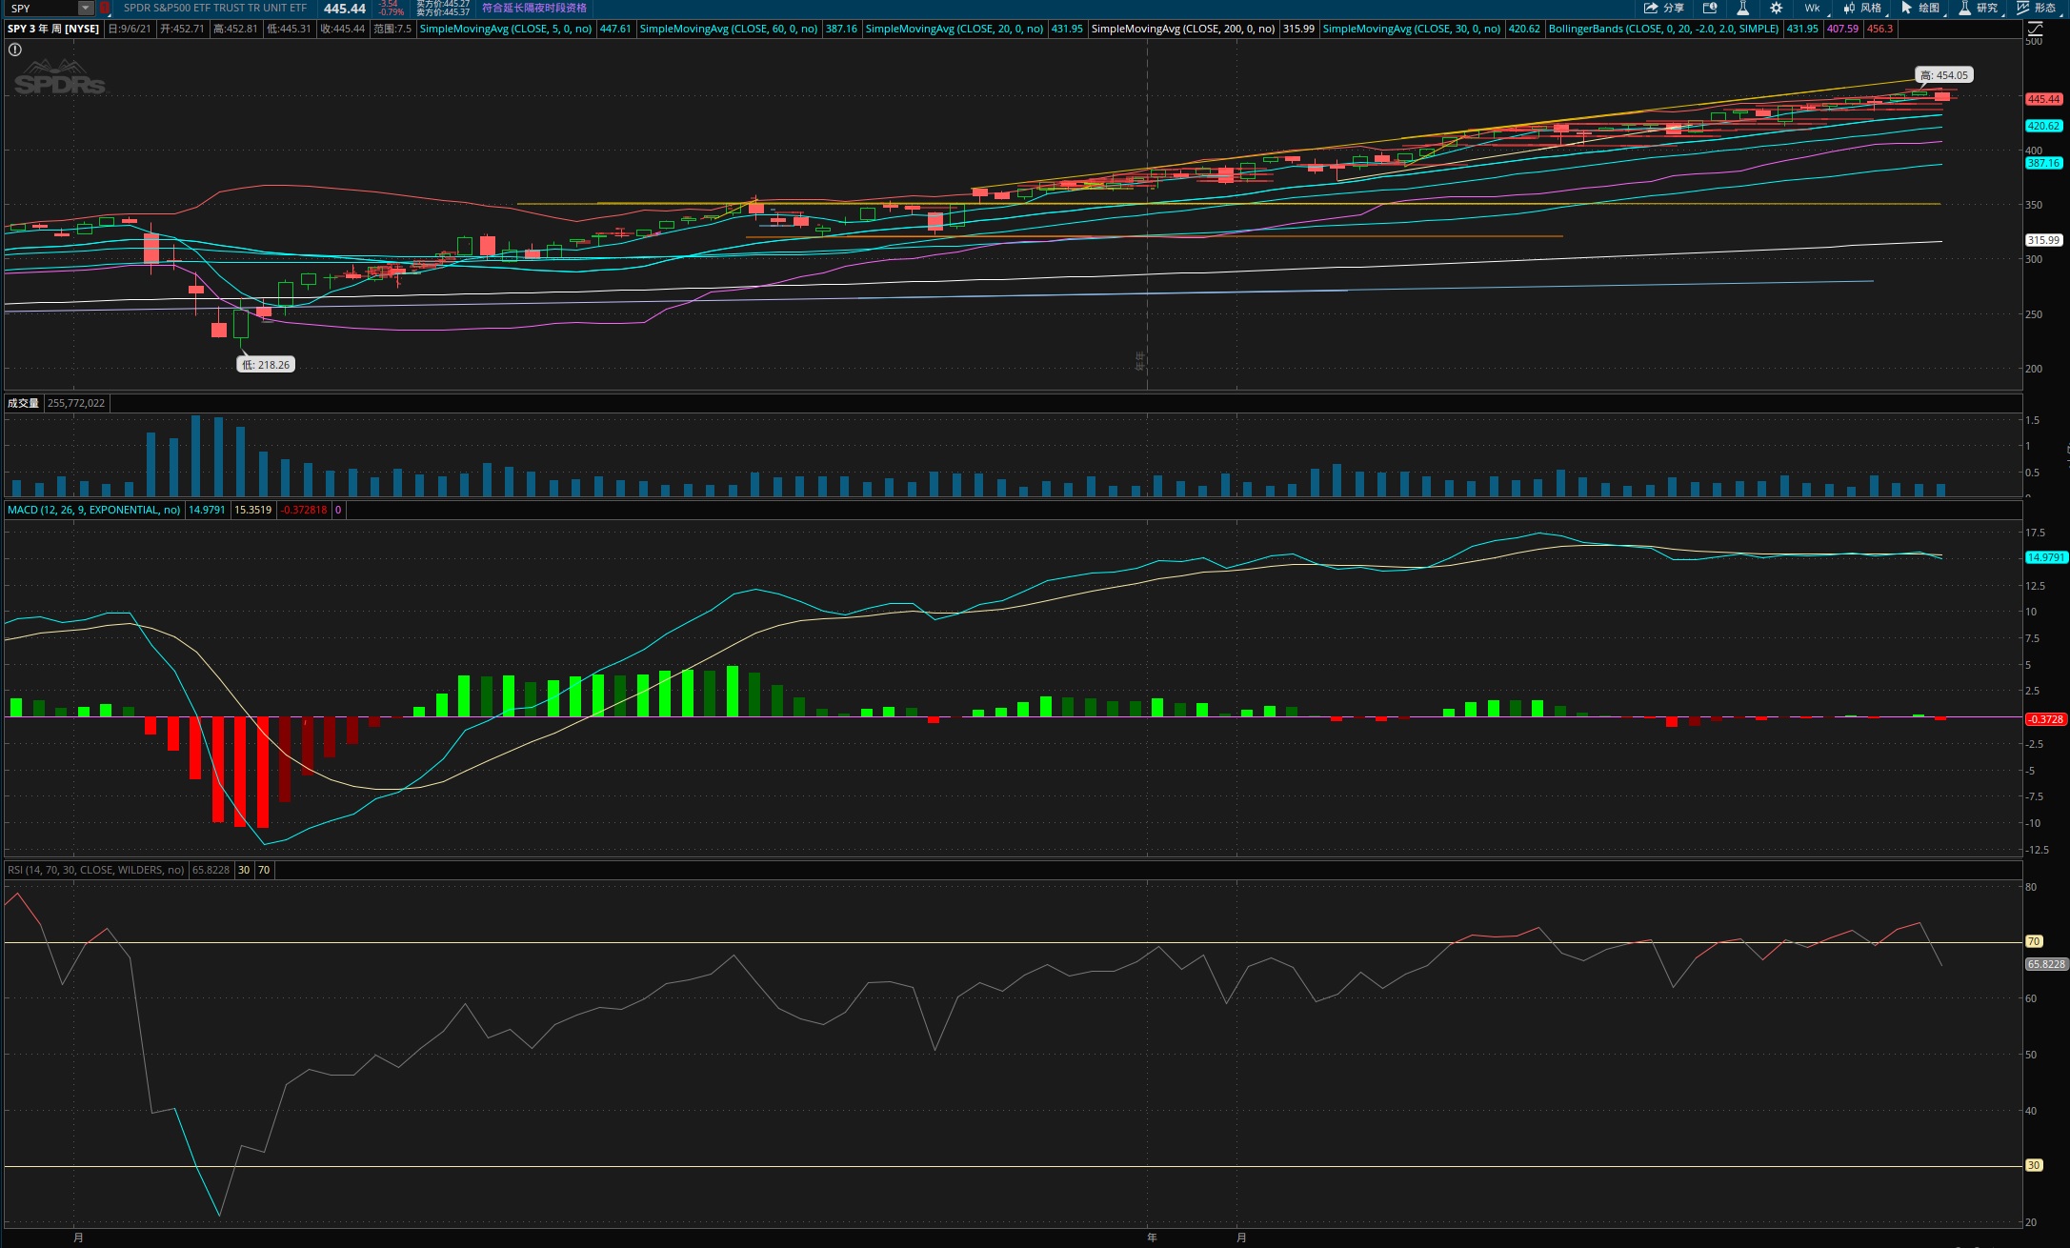Click the RSI 70 overbought level tag

[2034, 941]
